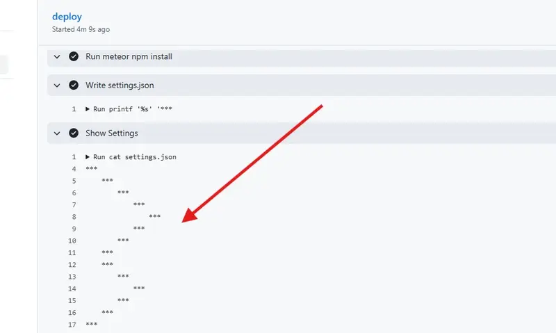
Task: Collapse the Write settings.json step
Action: click(57, 85)
